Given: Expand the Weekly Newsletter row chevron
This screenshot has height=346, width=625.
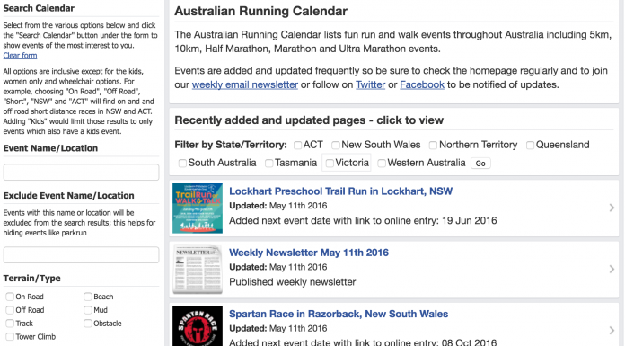Looking at the screenshot, I should click(x=612, y=269).
